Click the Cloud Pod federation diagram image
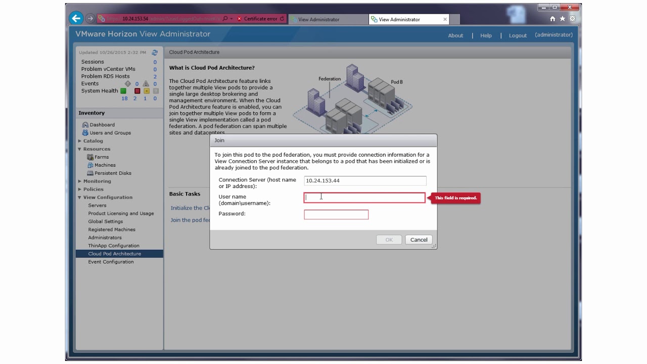 (x=352, y=99)
